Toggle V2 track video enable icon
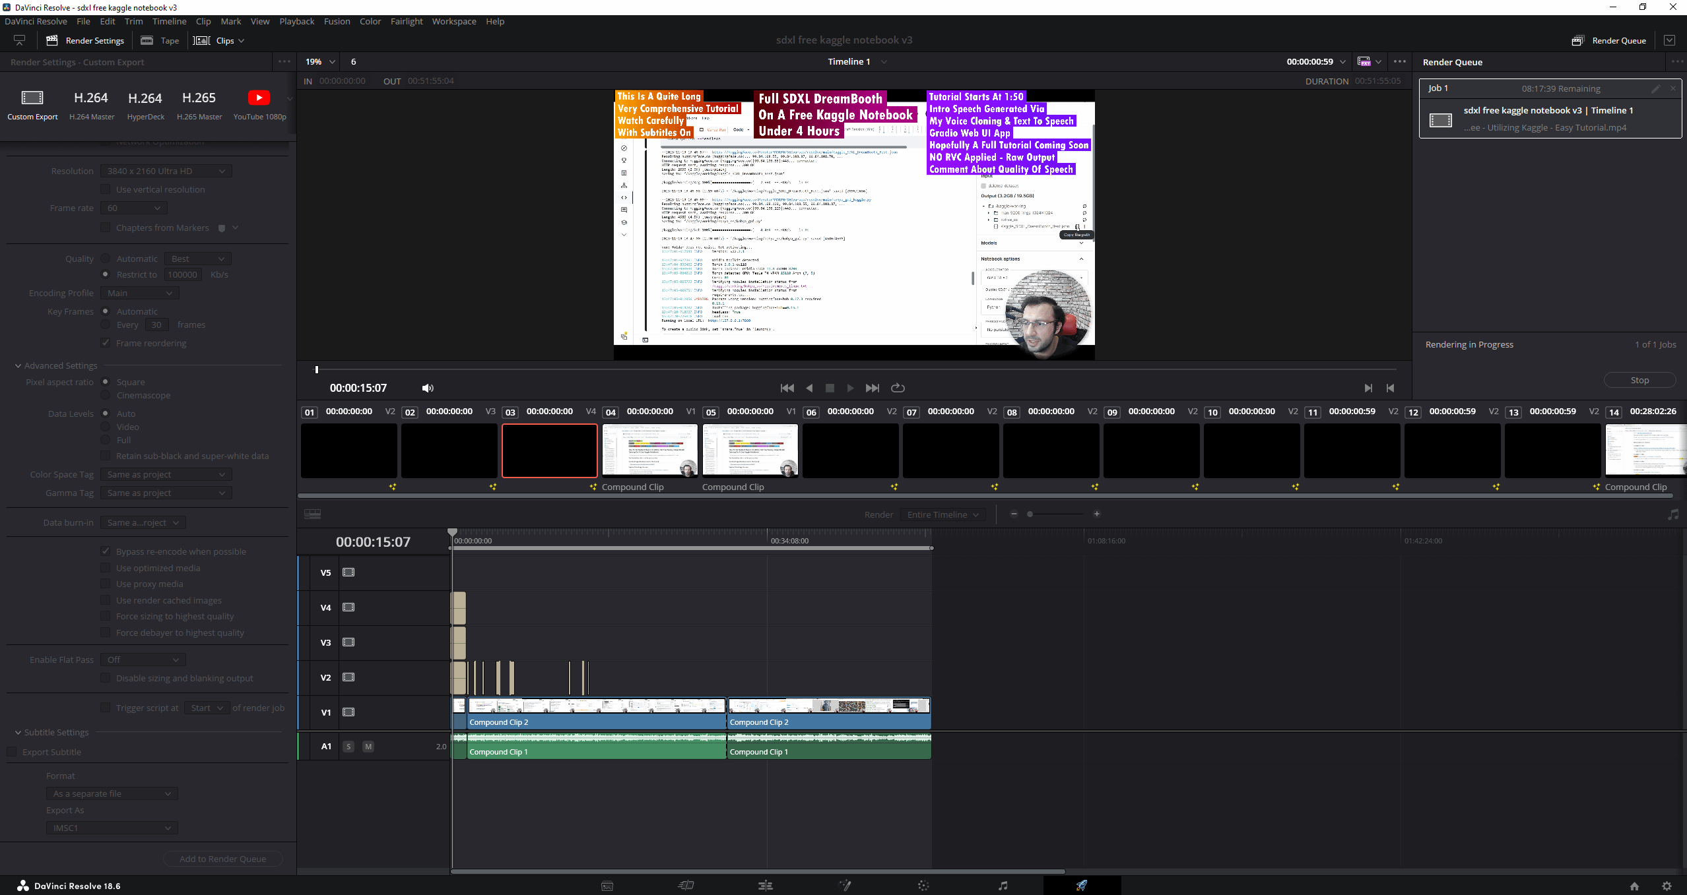The image size is (1687, 895). [348, 677]
